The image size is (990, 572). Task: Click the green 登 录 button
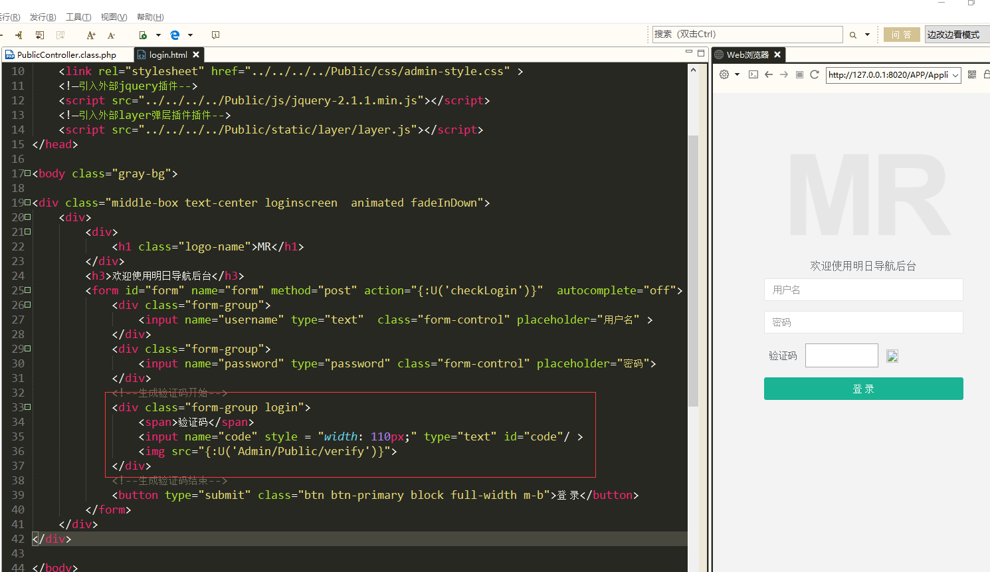(864, 389)
